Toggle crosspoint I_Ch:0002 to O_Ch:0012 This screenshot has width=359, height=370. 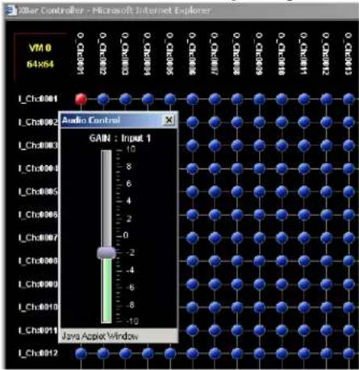click(327, 123)
